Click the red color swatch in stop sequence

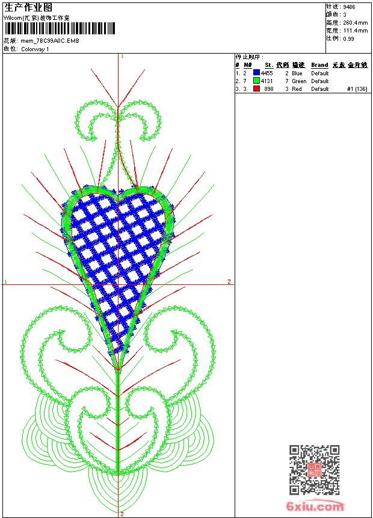point(256,89)
